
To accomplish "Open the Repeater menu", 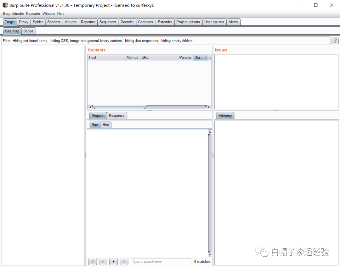I will [33, 14].
